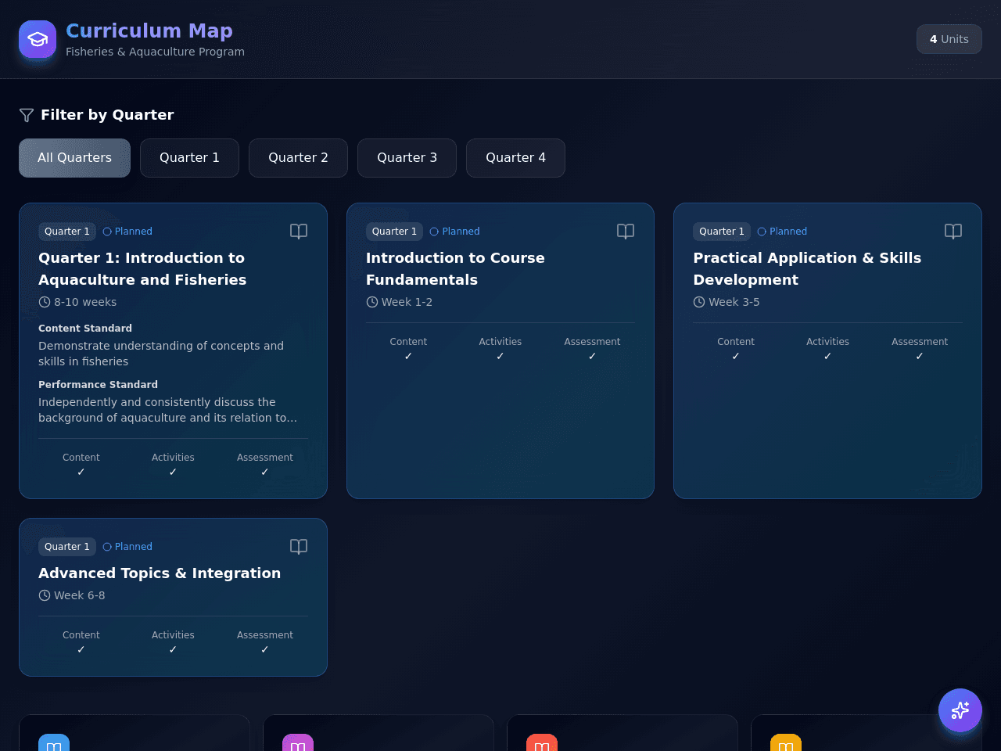Click Planned status on Course Fundamentals card
Image resolution: width=1001 pixels, height=751 pixels.
454,232
